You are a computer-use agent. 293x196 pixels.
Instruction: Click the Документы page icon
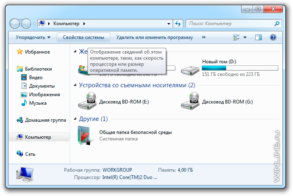(x=24, y=86)
